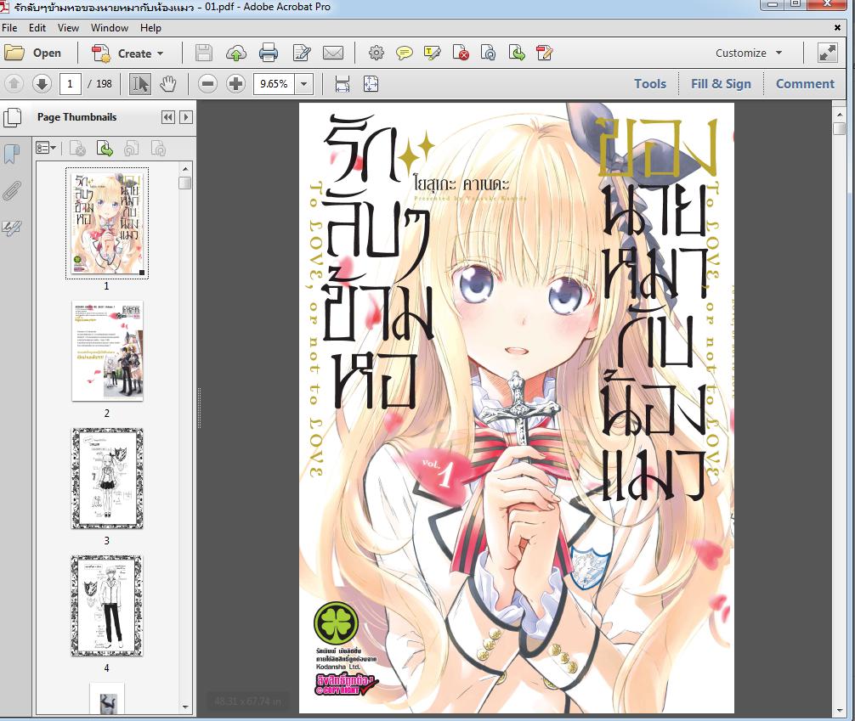Click the thumbnails scrollbar up arrow
Image resolution: width=855 pixels, height=721 pixels.
point(185,169)
